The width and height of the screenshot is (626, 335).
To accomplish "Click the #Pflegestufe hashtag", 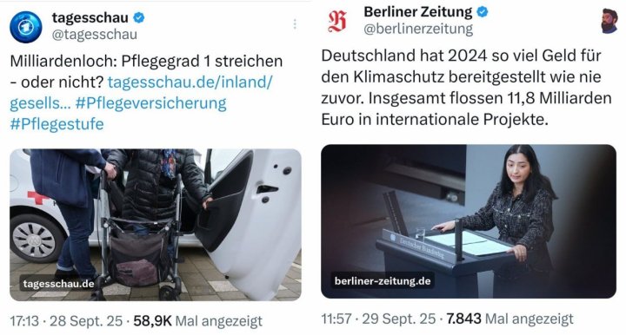I will tap(57, 124).
